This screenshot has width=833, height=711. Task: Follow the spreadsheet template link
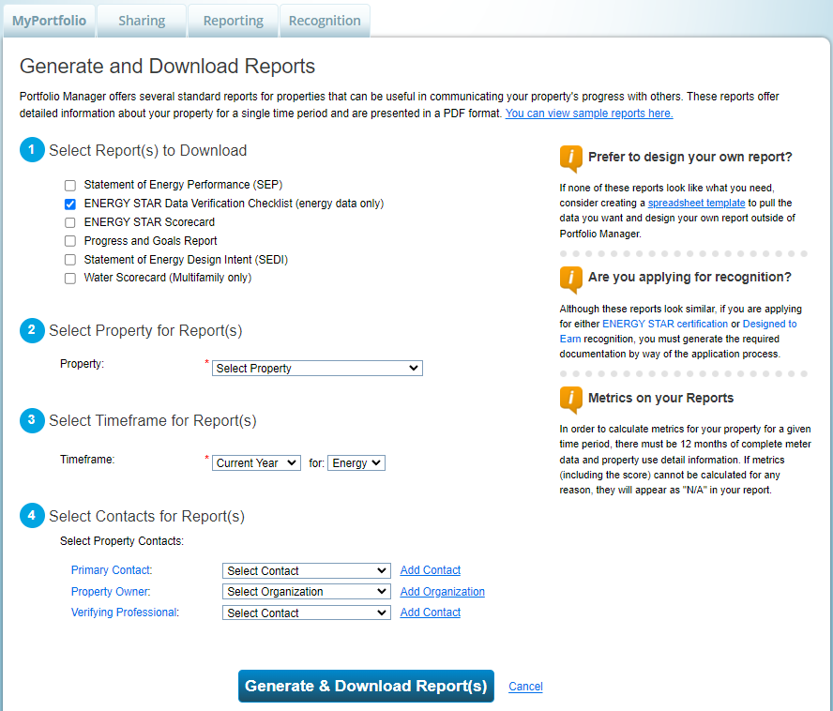point(696,203)
